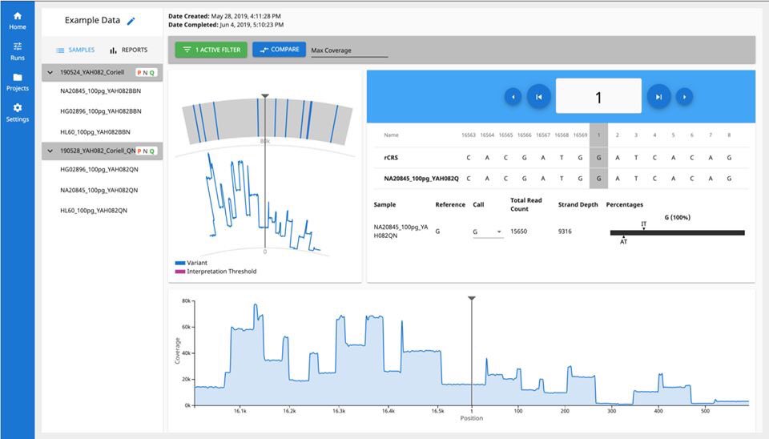
Task: Select sample HL60_100pg_YAH082QN
Action: coord(94,211)
